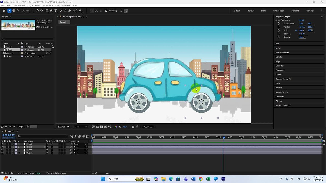
Task: Open the resolution (Full) dropdown
Action: [81, 127]
